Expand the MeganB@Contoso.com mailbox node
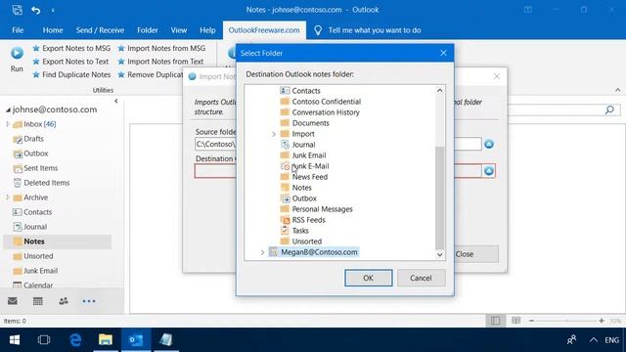626x352 pixels. (x=263, y=252)
